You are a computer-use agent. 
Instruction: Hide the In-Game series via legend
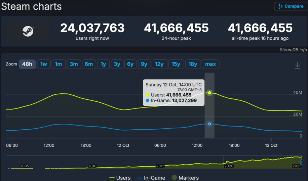(x=151, y=178)
